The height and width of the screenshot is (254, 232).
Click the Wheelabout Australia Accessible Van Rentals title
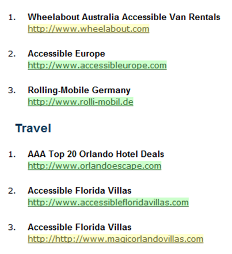(124, 17)
